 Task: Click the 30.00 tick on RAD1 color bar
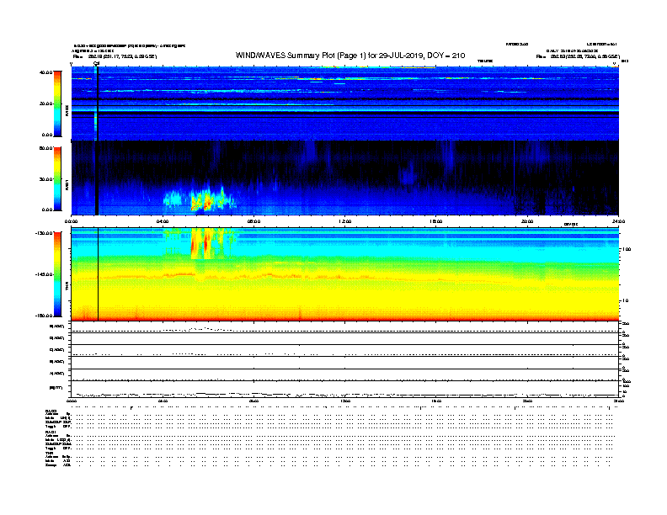[x=45, y=179]
